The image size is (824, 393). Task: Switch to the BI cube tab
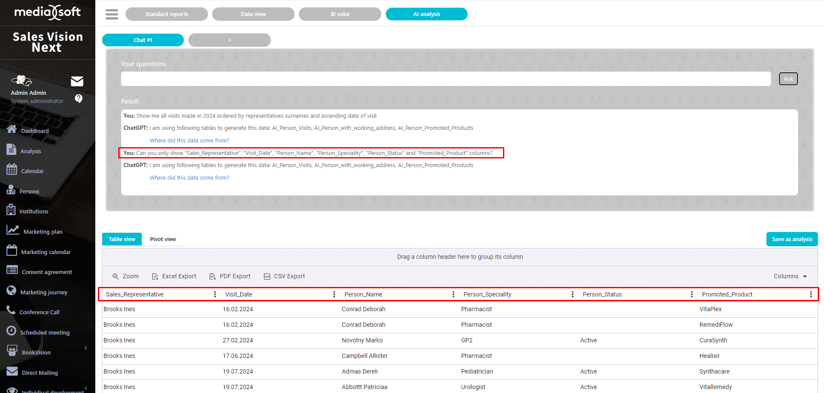[340, 14]
